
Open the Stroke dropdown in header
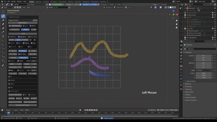[x=113, y=4]
